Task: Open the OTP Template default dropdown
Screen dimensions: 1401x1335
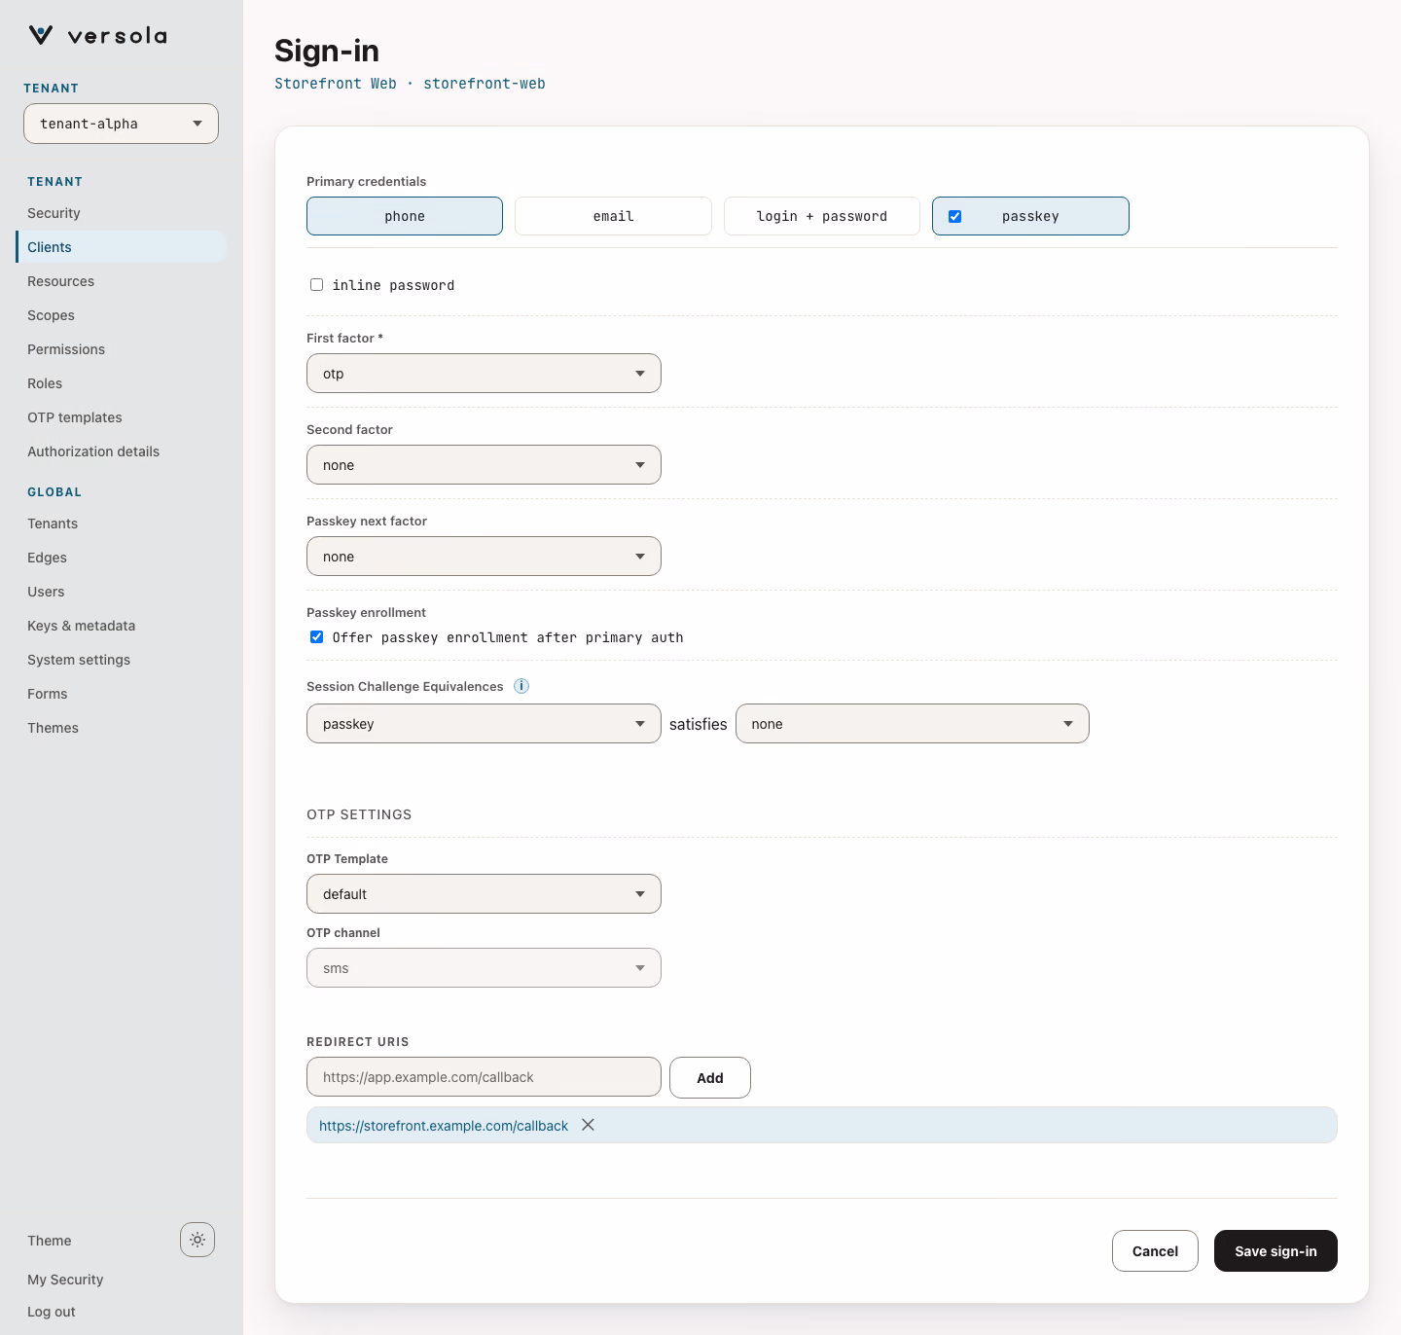Action: pos(484,894)
